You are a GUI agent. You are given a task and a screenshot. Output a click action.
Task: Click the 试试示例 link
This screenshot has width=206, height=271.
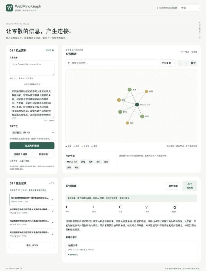(50, 50)
